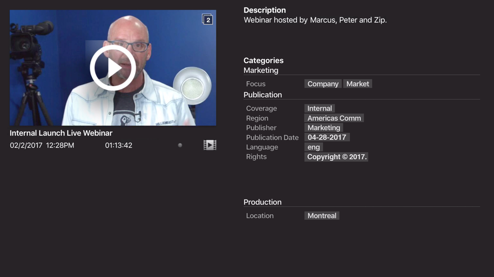Click the gray status dot indicator
494x277 pixels.
coord(180,145)
